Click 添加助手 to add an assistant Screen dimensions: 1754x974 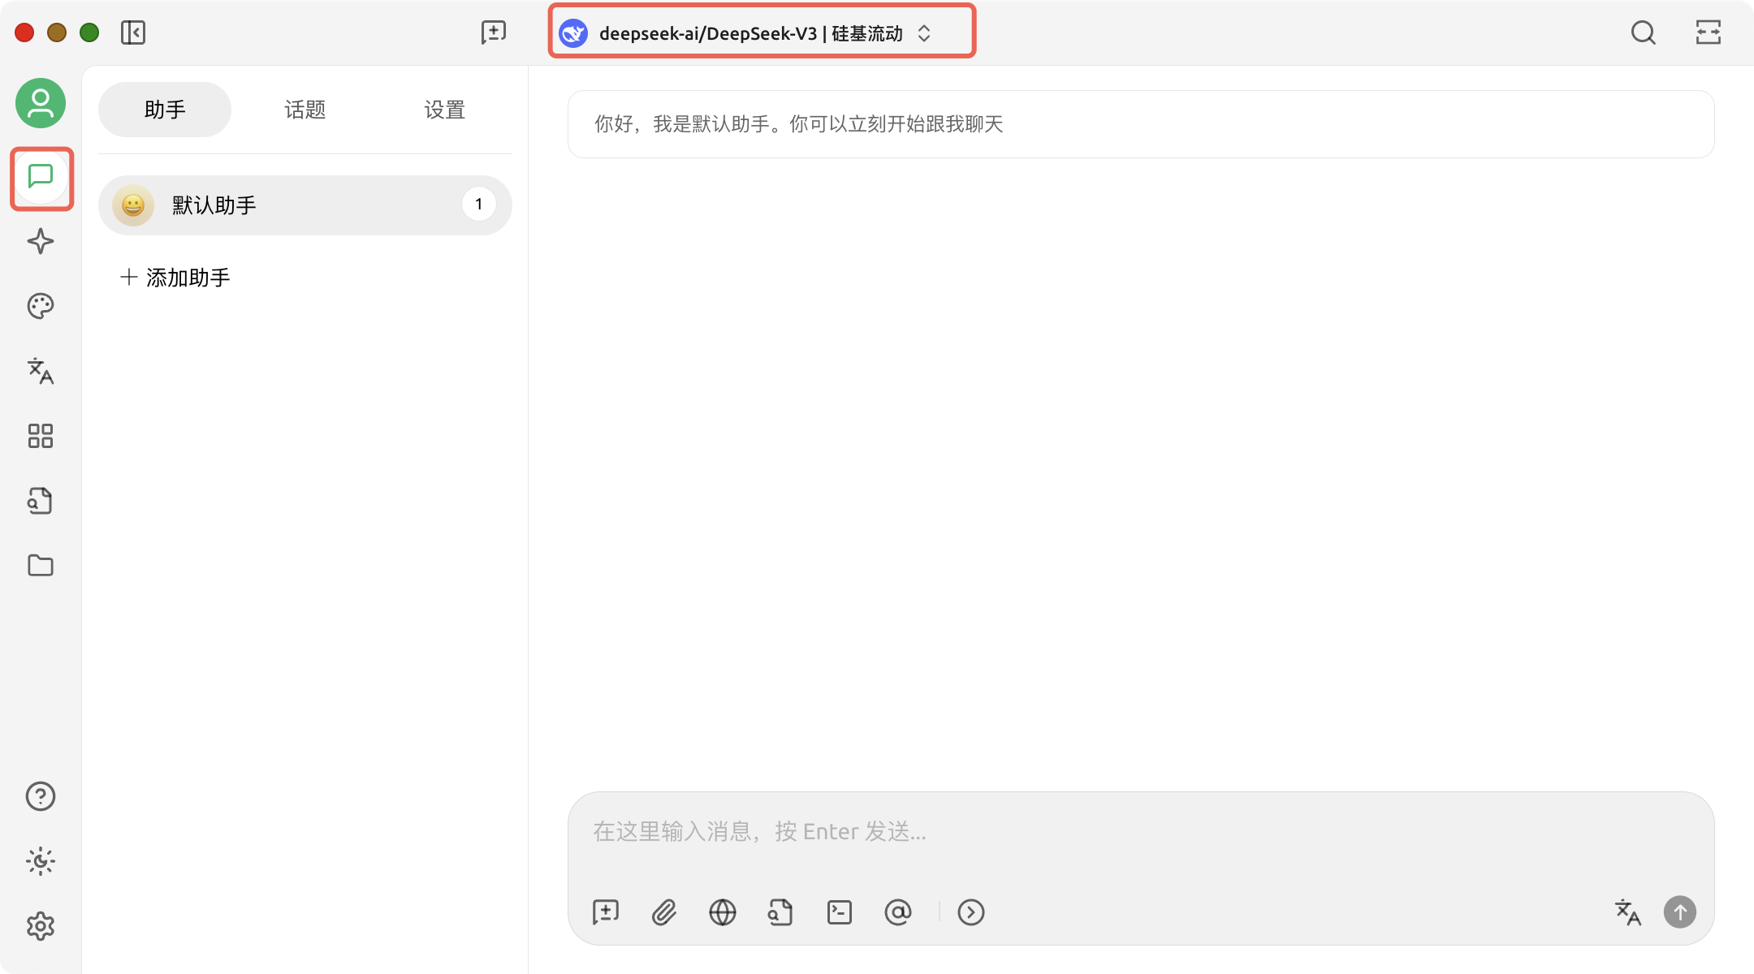pos(176,278)
